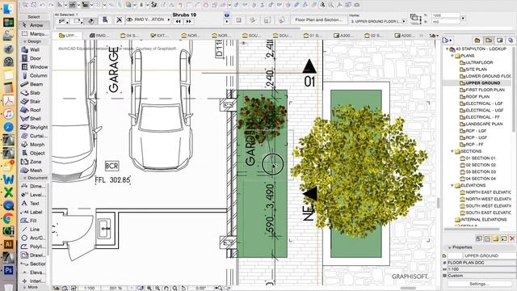The width and height of the screenshot is (517, 291).
Task: Select the Beam tool
Action: click(34, 84)
